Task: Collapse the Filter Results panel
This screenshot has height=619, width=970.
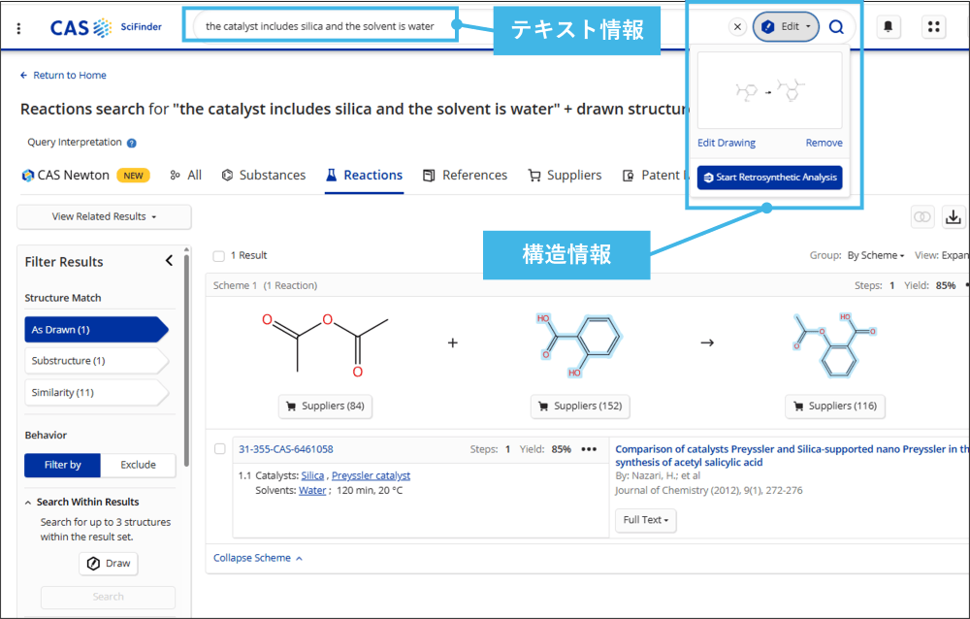Action: point(169,261)
